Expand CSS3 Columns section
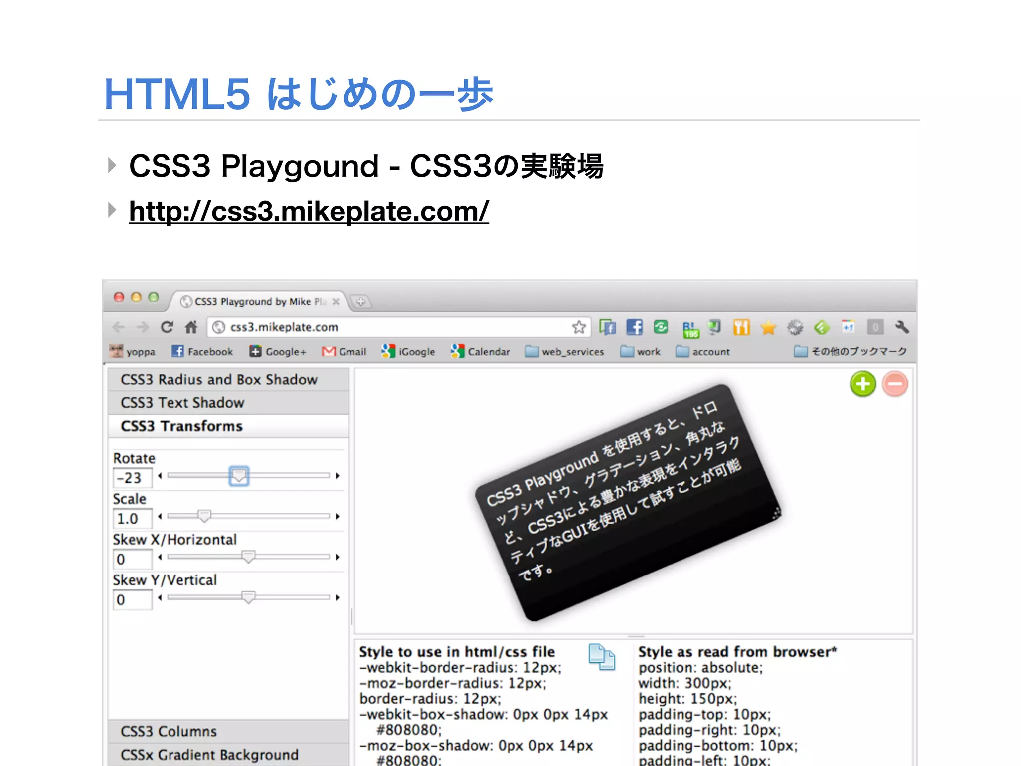 click(x=228, y=731)
